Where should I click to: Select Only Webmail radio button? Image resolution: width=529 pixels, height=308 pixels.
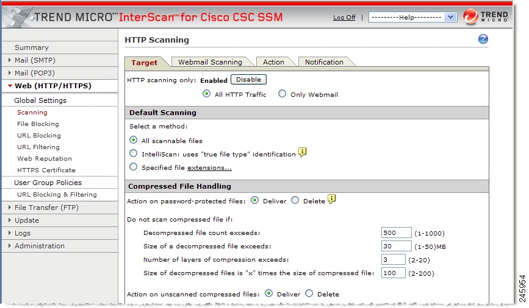coord(282,94)
